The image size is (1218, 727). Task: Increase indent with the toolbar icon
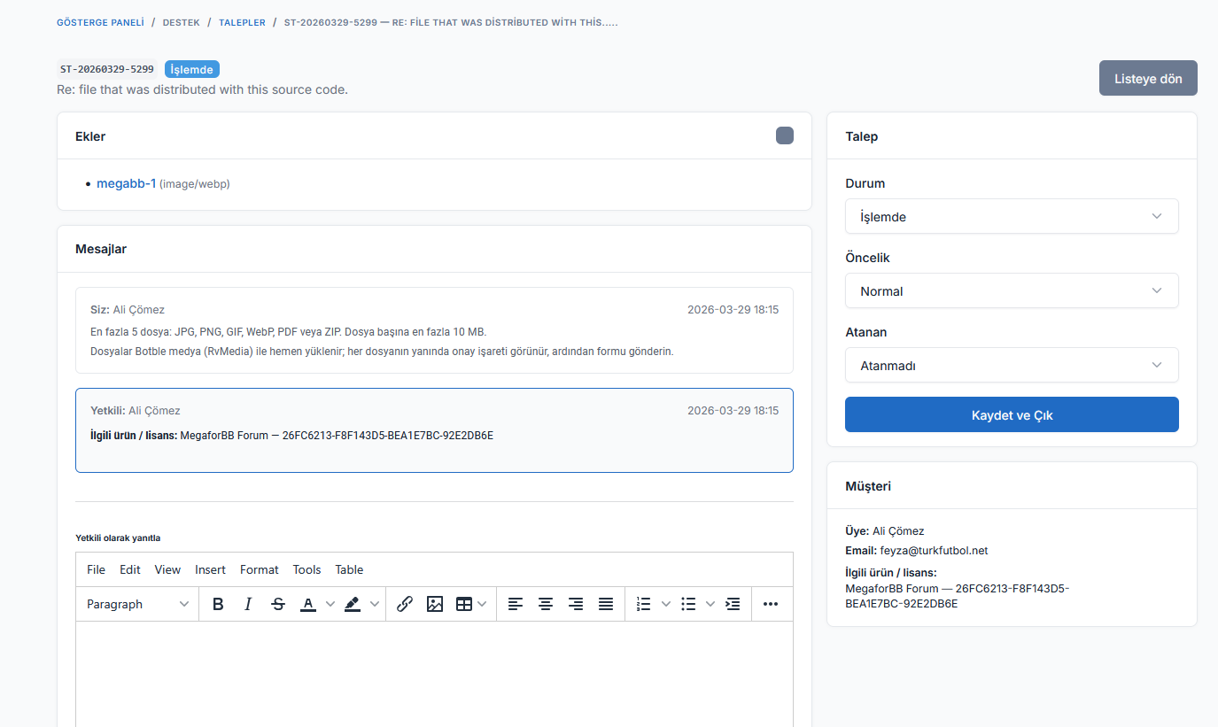pos(733,604)
